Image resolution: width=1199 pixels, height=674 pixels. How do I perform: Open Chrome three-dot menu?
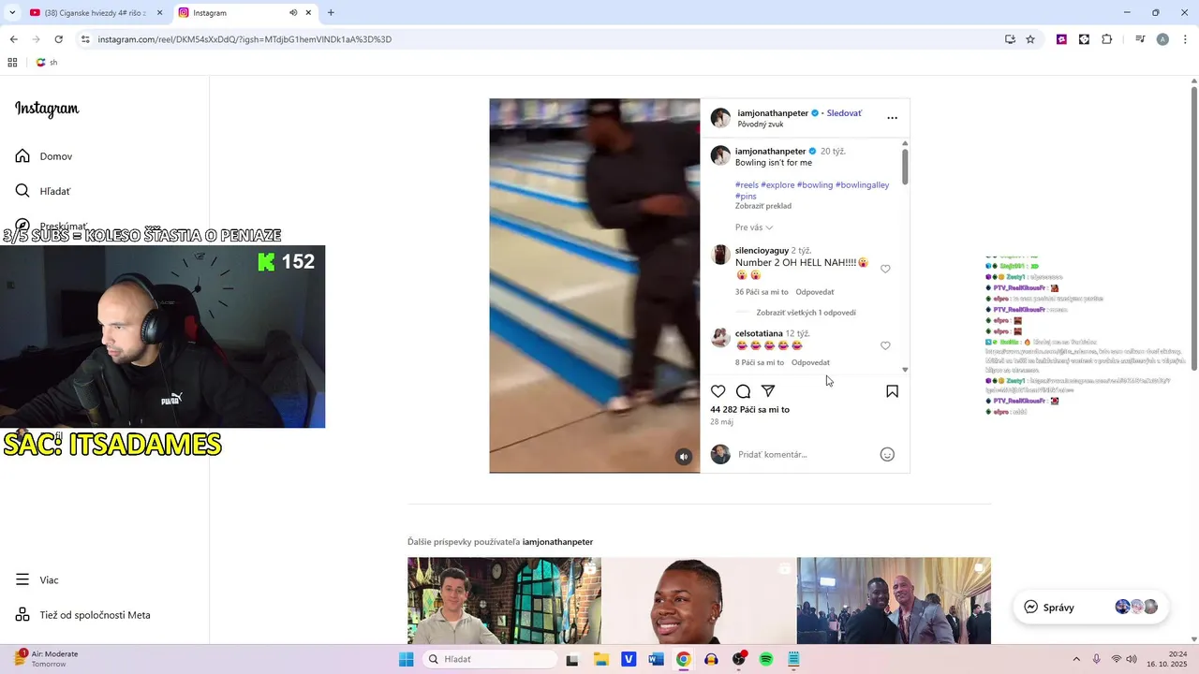click(x=1185, y=39)
